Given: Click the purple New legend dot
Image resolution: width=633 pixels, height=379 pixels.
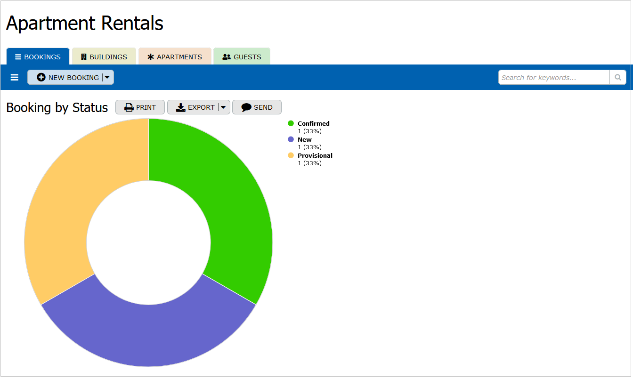Looking at the screenshot, I should coord(291,139).
